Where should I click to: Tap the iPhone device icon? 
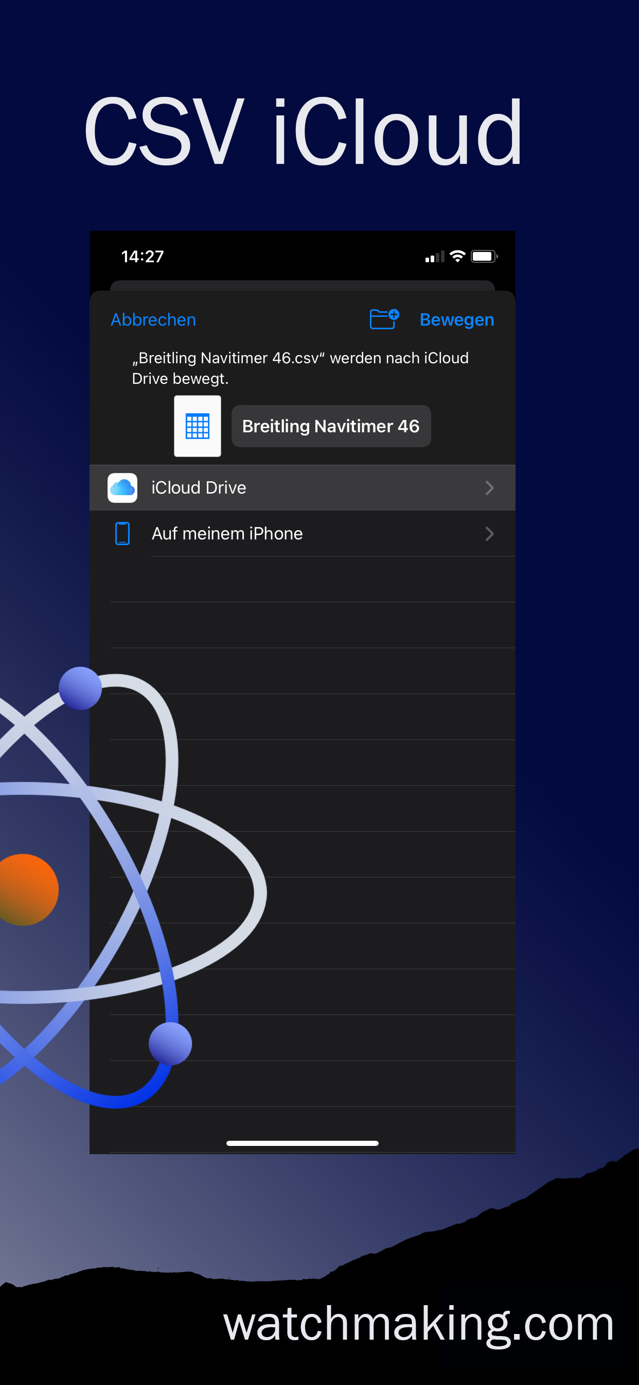pos(122,533)
